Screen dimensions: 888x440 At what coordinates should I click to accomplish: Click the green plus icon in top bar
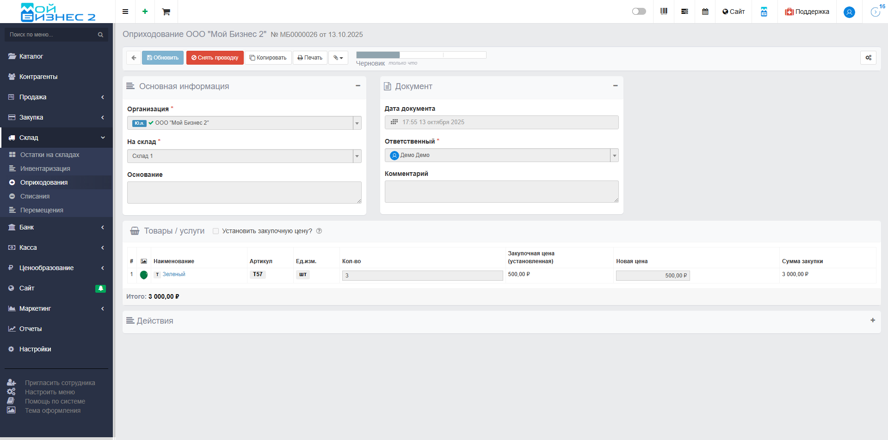click(145, 12)
